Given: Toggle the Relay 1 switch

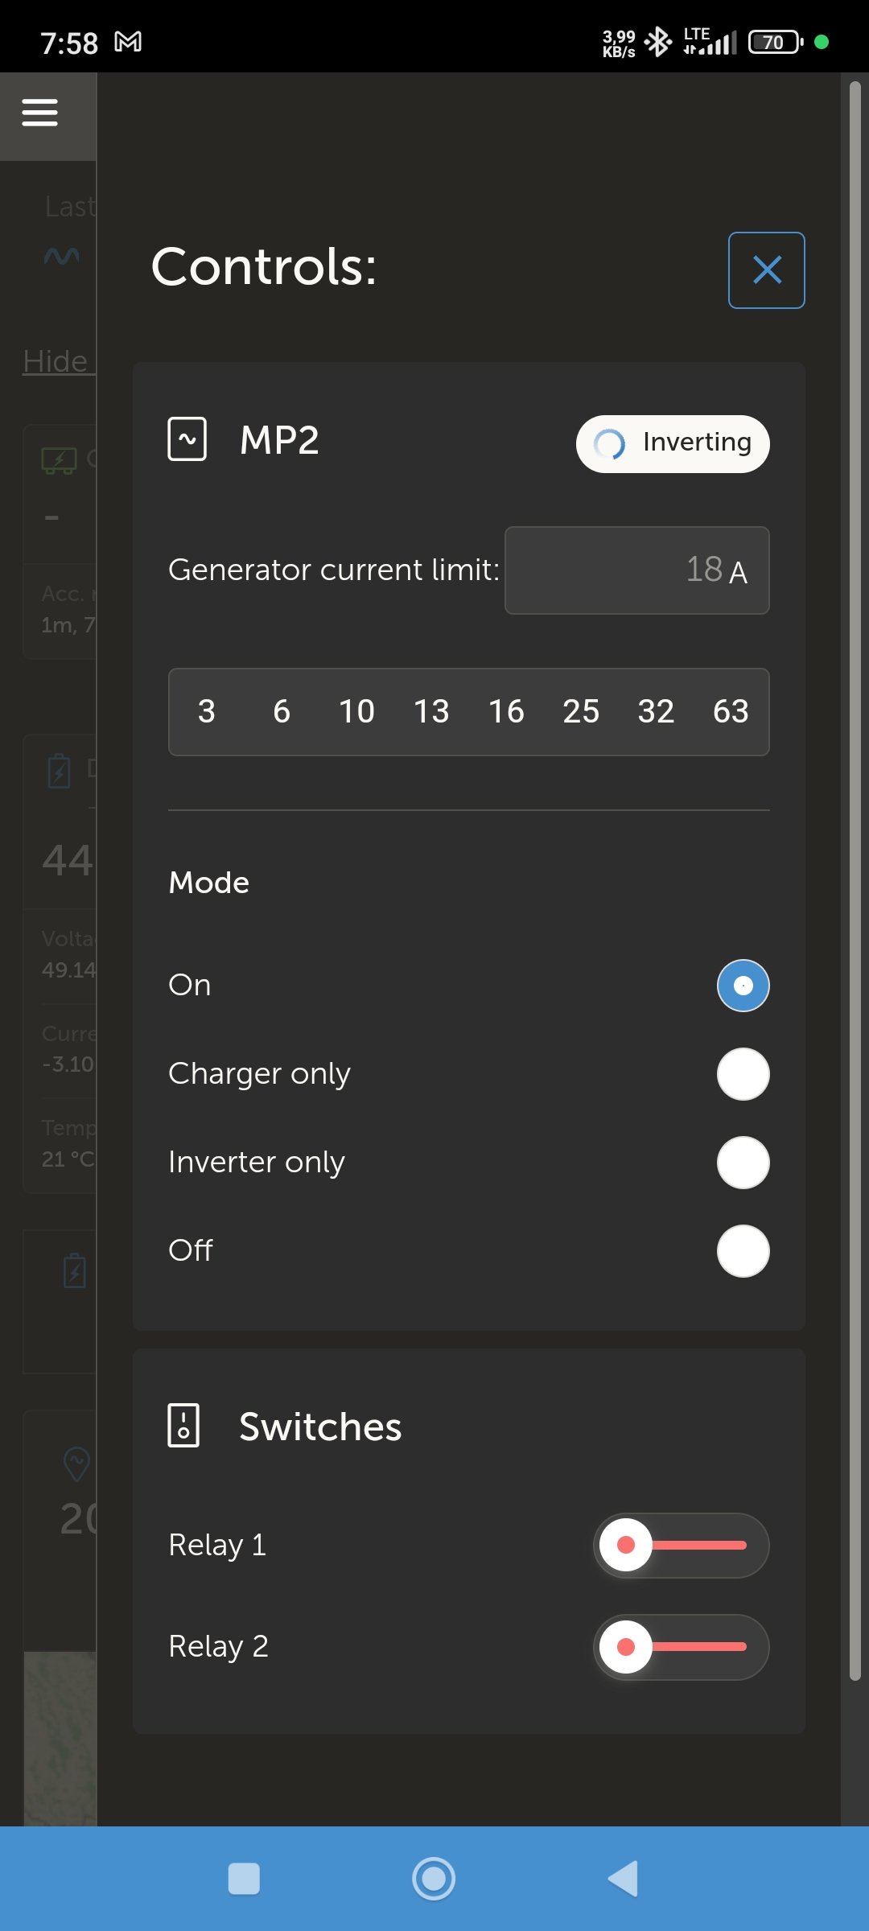Looking at the screenshot, I should coord(681,1545).
